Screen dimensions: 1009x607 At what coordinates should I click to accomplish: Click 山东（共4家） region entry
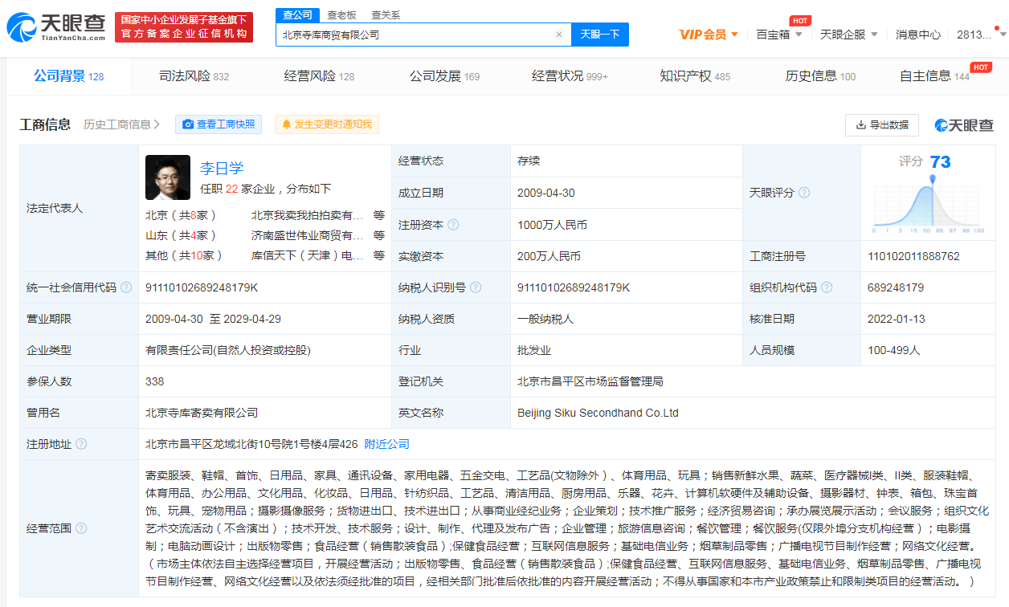pyautogui.click(x=182, y=235)
